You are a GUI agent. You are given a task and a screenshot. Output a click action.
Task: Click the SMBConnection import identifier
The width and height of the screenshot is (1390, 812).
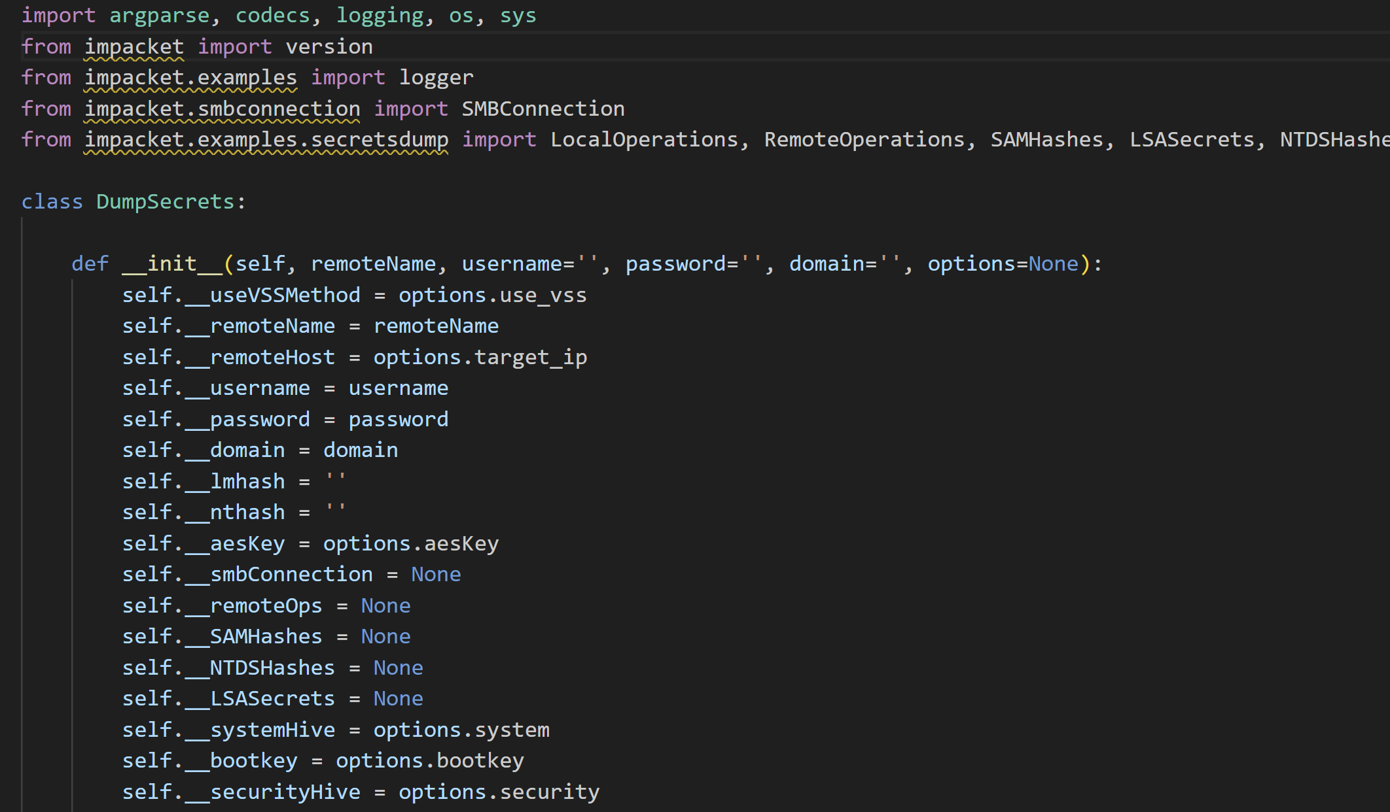(x=543, y=109)
